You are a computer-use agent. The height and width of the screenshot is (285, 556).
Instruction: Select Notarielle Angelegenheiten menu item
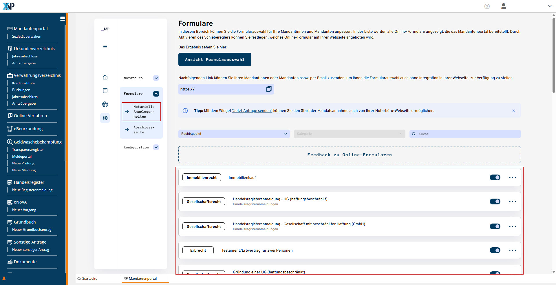click(x=141, y=112)
